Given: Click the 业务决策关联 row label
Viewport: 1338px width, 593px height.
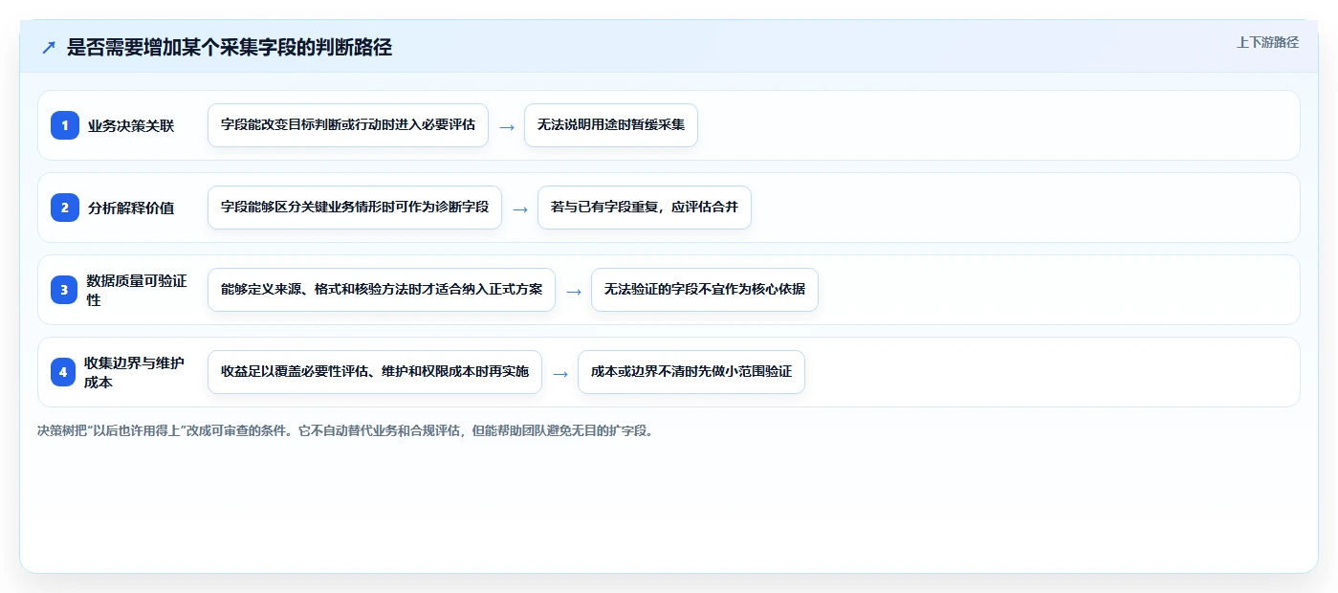Looking at the screenshot, I should point(131,125).
